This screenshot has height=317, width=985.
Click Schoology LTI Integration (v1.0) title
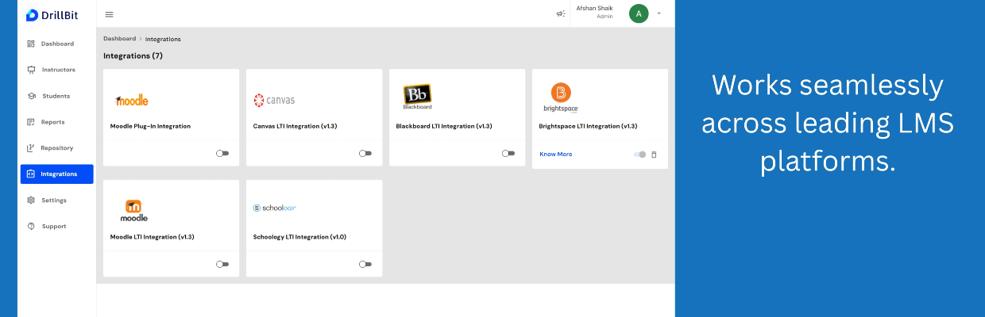(x=299, y=237)
